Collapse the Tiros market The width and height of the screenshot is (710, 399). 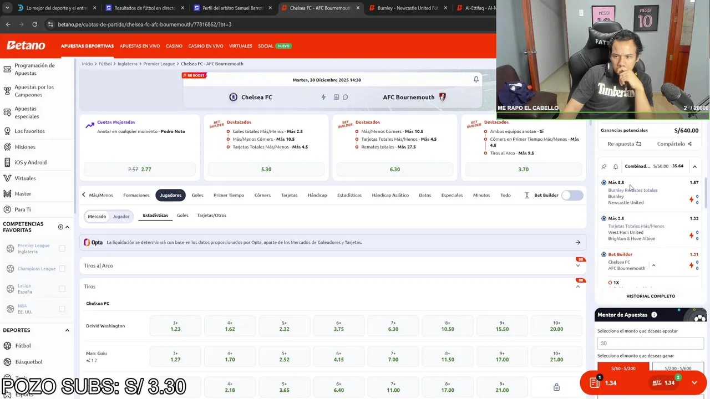[577, 287]
